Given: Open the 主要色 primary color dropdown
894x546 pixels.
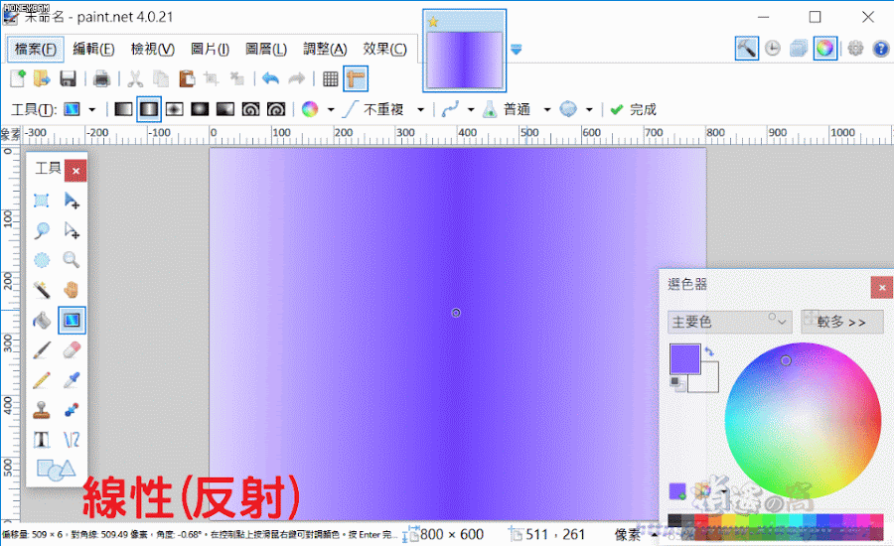Looking at the screenshot, I should tap(730, 322).
